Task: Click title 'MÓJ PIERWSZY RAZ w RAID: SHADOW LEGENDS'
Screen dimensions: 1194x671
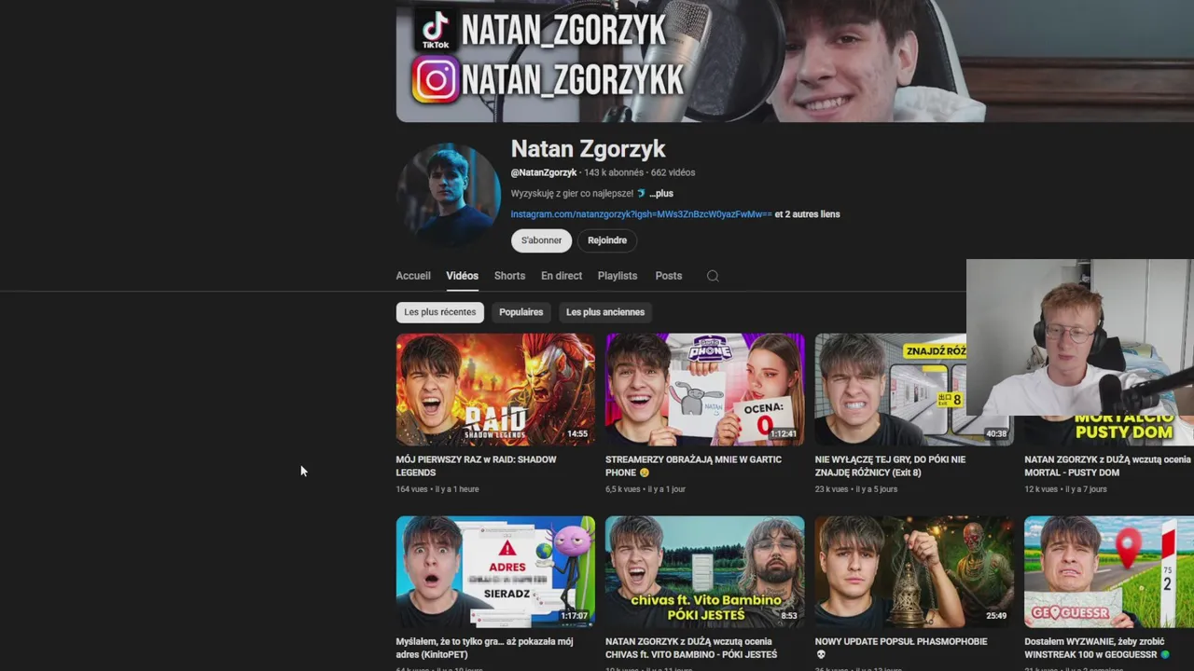Action: pyautogui.click(x=476, y=466)
